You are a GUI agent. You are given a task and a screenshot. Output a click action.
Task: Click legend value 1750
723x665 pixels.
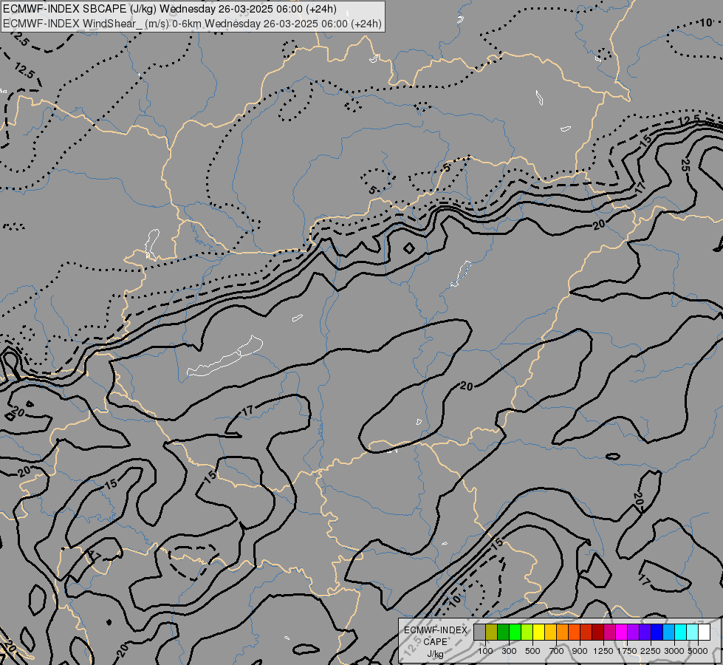[x=627, y=651]
